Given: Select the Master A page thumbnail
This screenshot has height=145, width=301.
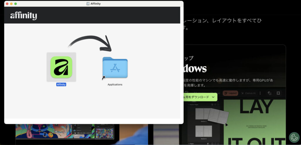Looking at the screenshot, I should [x=203, y=114].
